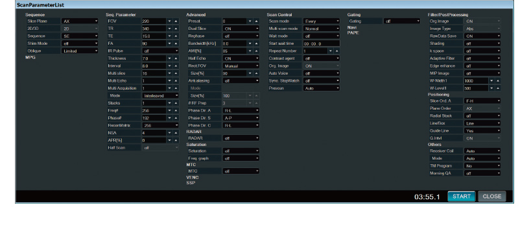The height and width of the screenshot is (242, 529).
Task: Open the Receiver Coil dropdown
Action: pos(482,151)
